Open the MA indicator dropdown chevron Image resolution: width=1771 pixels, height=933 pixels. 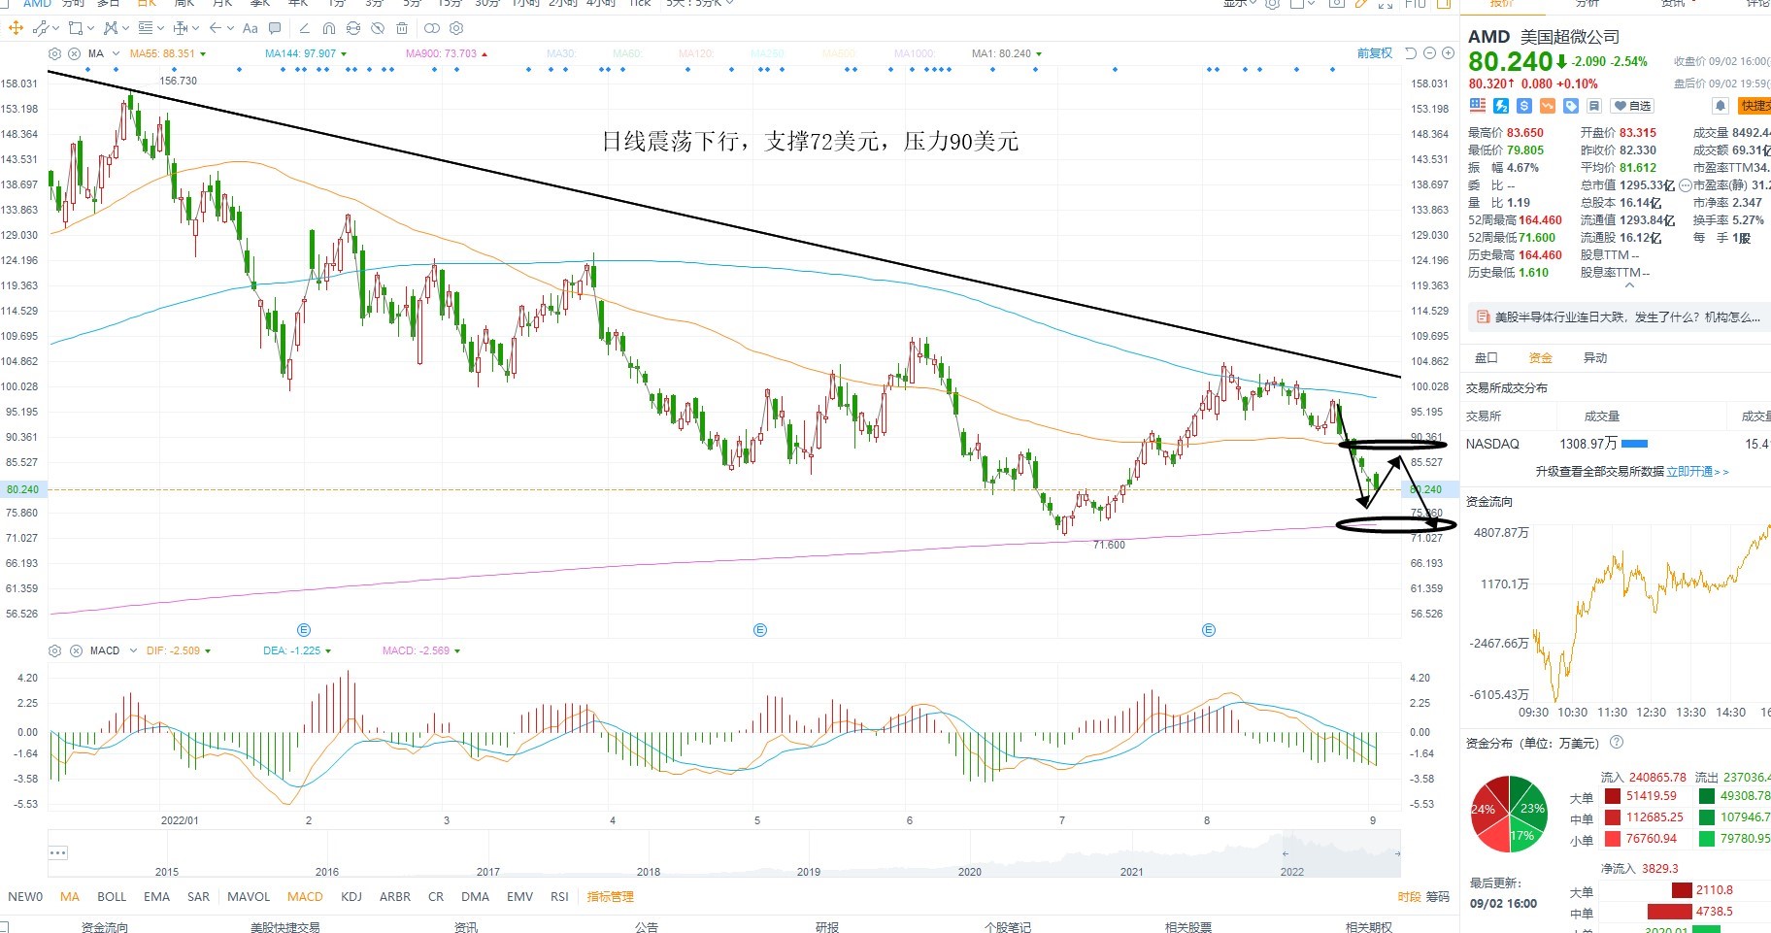pyautogui.click(x=116, y=53)
